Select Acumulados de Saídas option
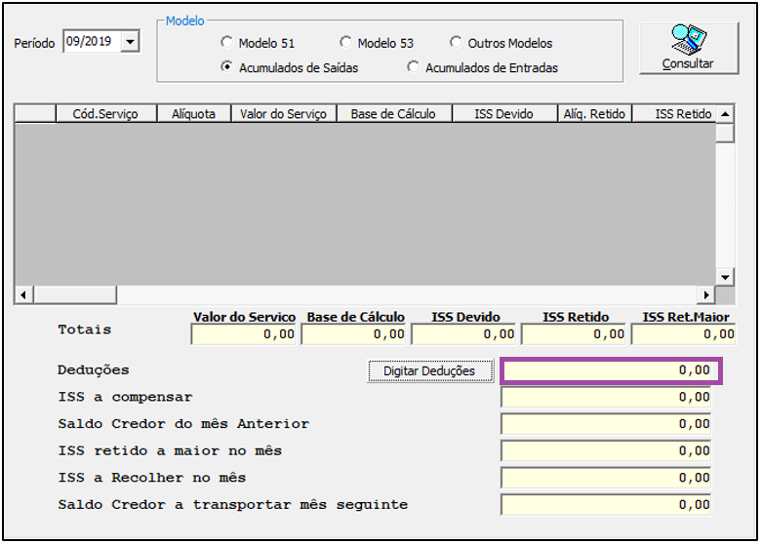 pos(227,68)
